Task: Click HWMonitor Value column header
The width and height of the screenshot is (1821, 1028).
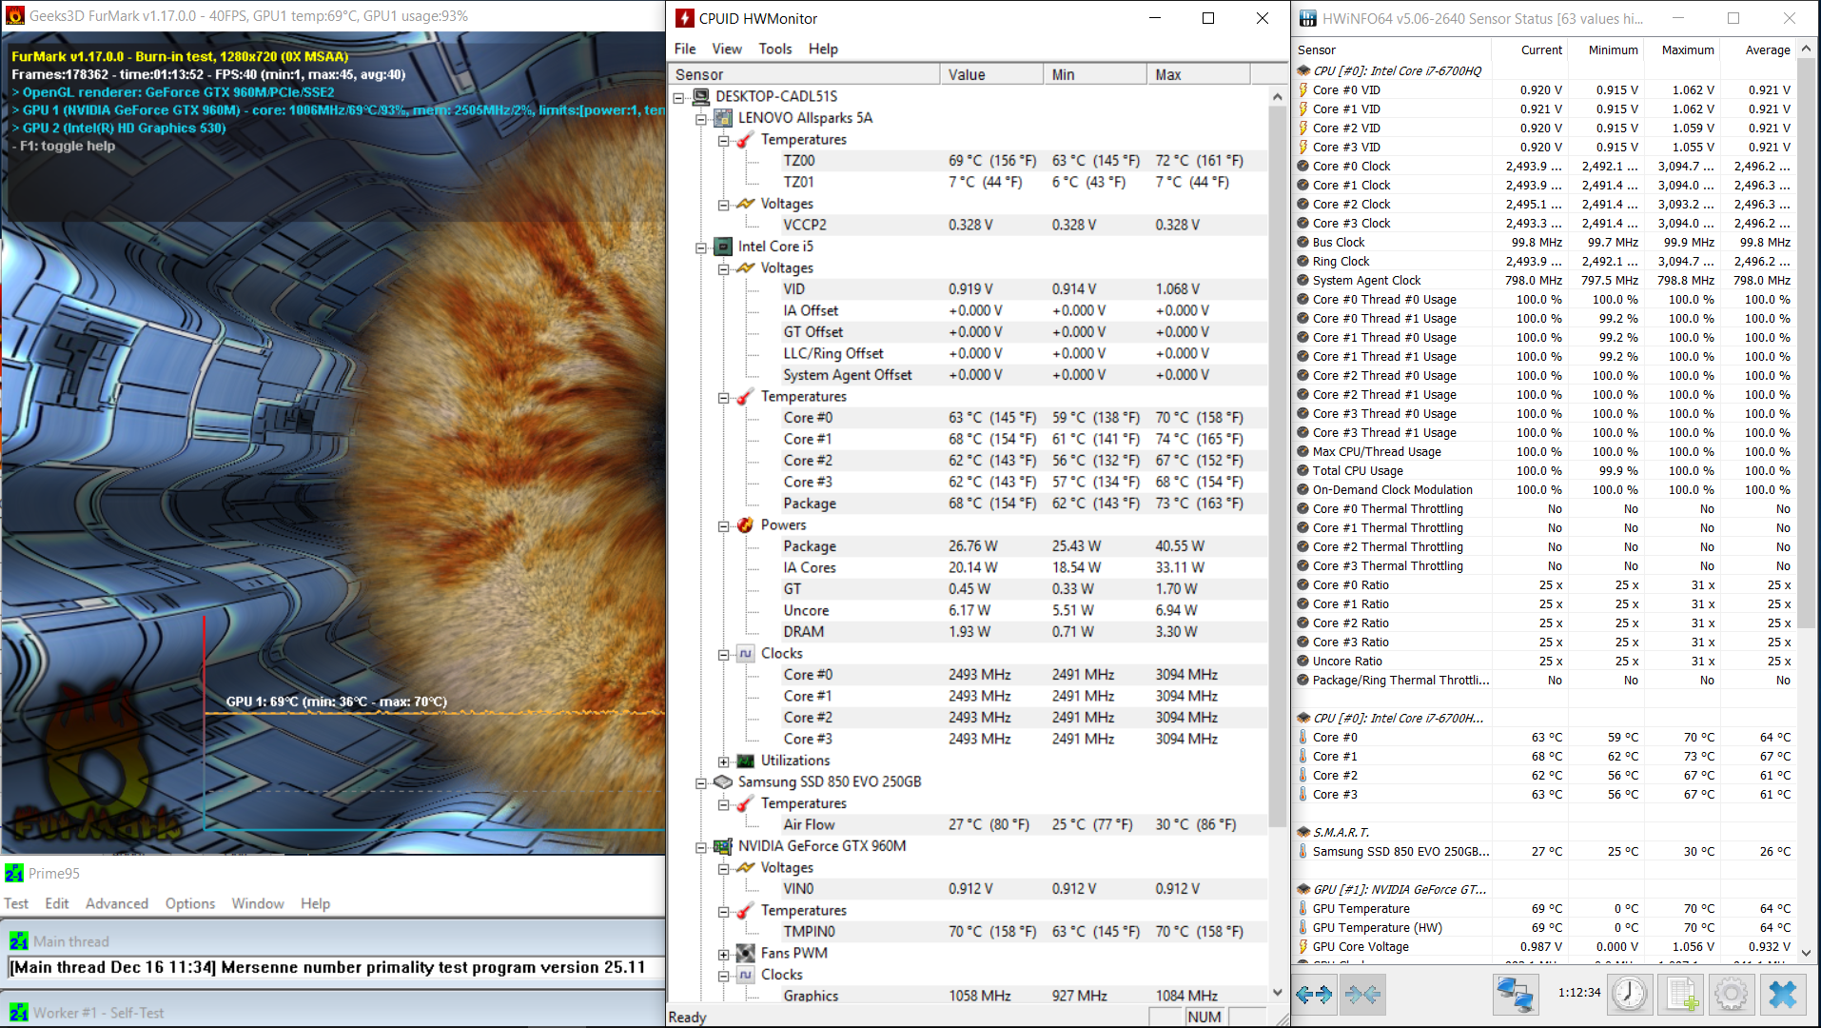Action: (991, 74)
